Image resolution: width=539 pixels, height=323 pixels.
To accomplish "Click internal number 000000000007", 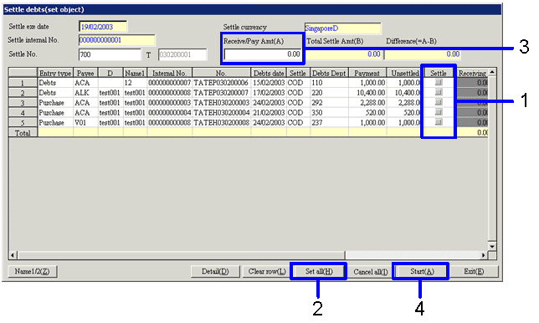I will 169,83.
